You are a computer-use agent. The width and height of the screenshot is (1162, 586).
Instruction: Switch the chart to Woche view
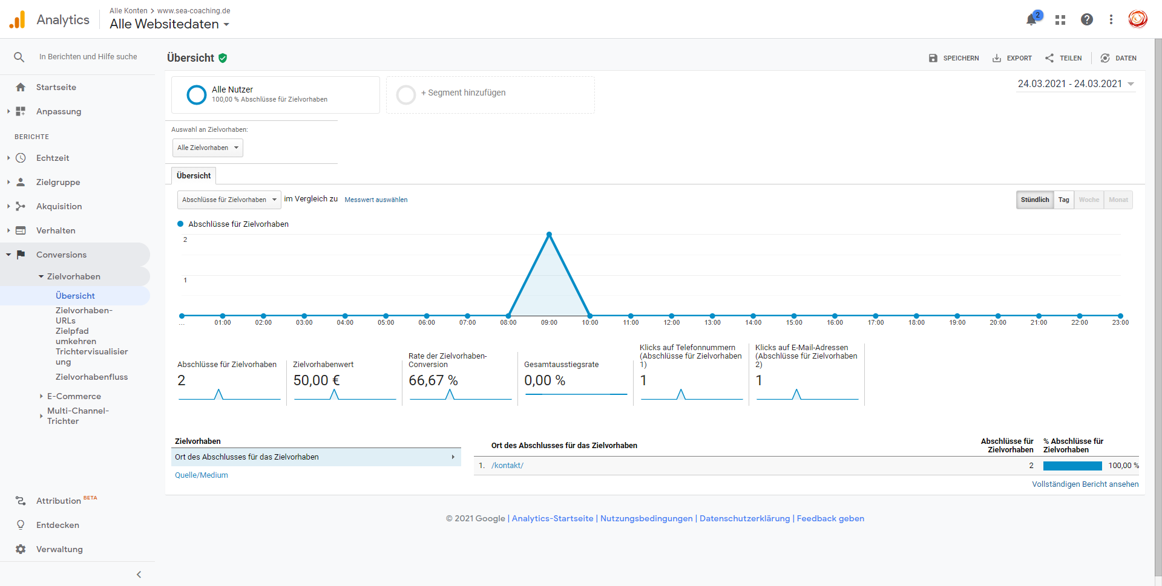pyautogui.click(x=1089, y=200)
